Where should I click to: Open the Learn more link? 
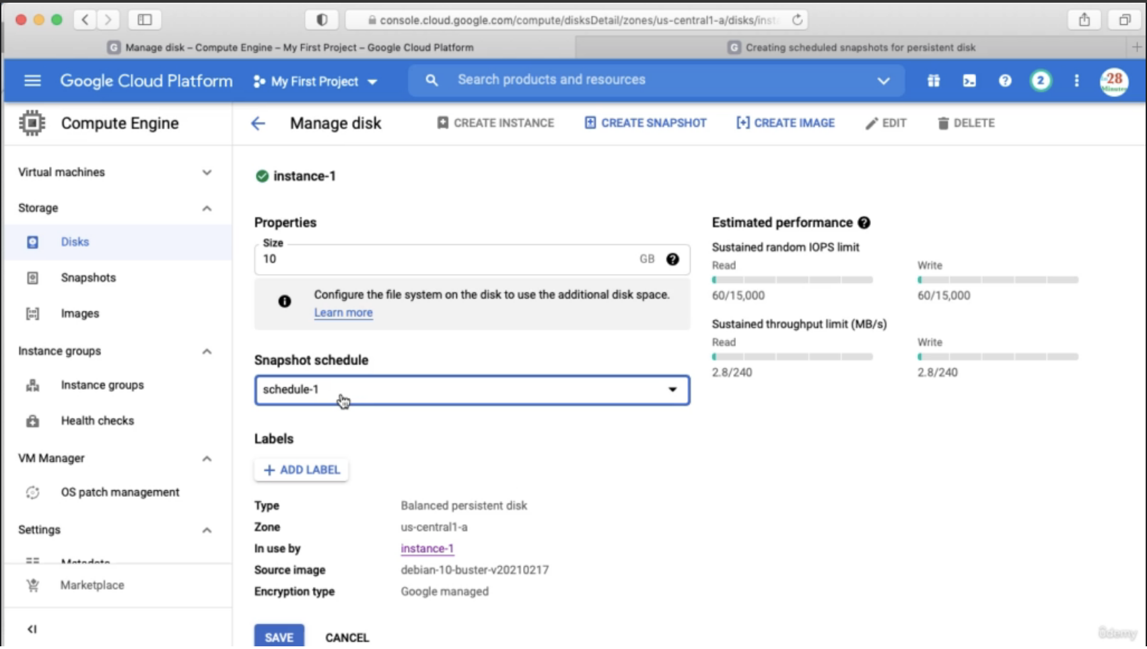[x=343, y=313]
